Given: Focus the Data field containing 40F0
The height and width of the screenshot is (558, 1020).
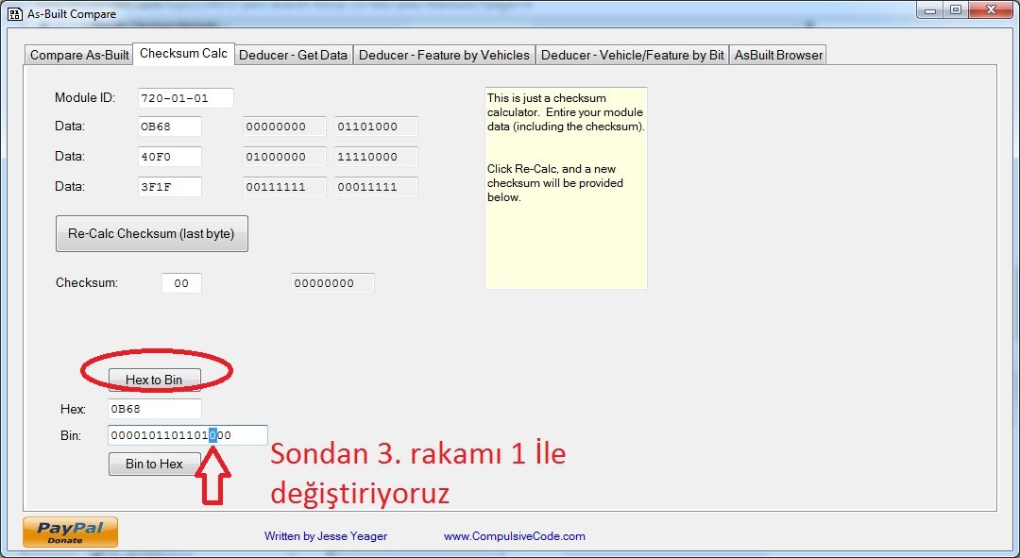Looking at the screenshot, I should click(x=169, y=157).
